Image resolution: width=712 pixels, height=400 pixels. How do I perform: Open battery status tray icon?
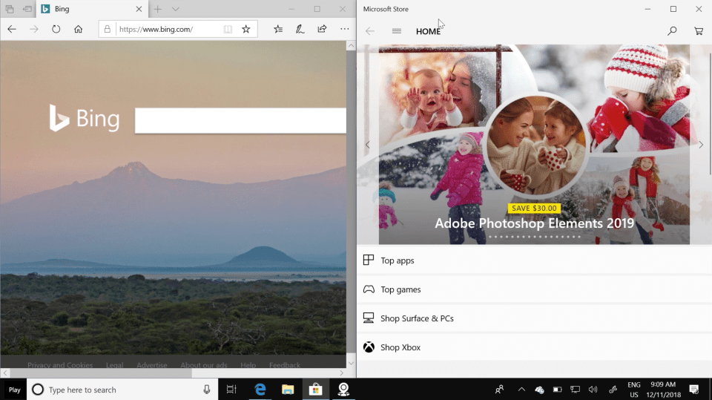(x=557, y=390)
